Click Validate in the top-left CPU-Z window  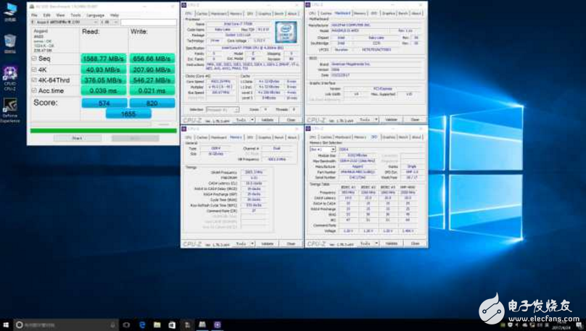pos(267,120)
